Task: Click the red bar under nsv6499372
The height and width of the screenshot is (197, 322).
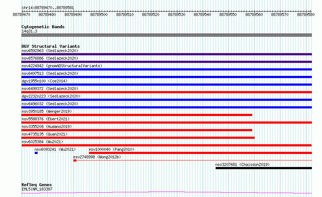Action: (x=166, y=92)
